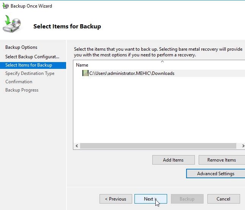Select the Select Items for Backup step

[28, 65]
